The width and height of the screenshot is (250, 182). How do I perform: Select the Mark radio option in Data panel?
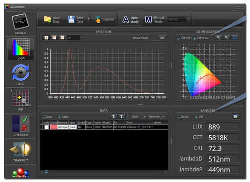pyautogui.click(x=60, y=117)
